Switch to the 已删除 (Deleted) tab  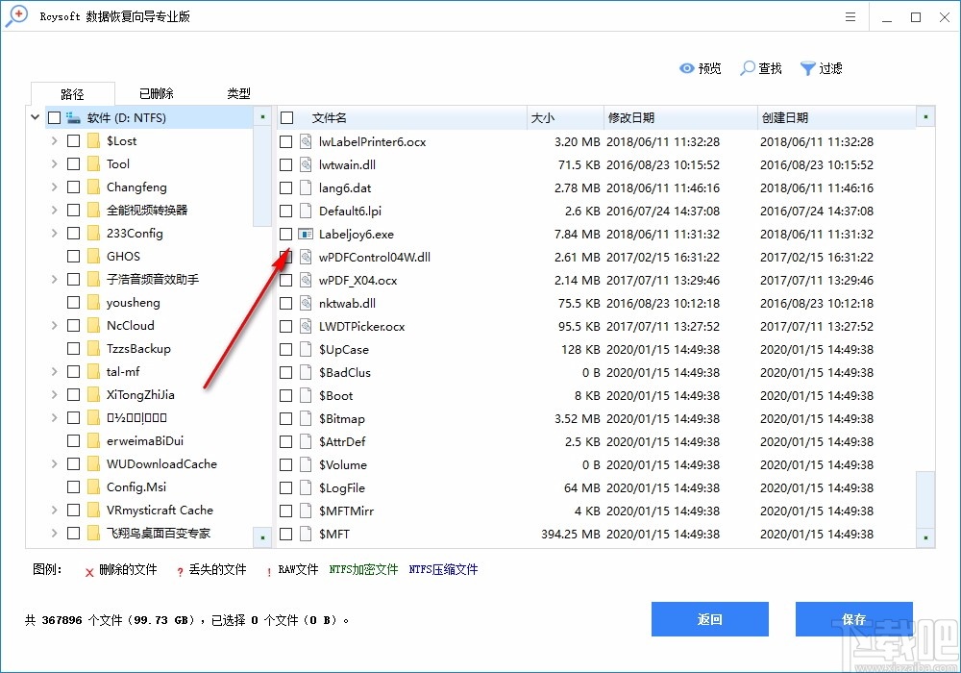pyautogui.click(x=154, y=93)
